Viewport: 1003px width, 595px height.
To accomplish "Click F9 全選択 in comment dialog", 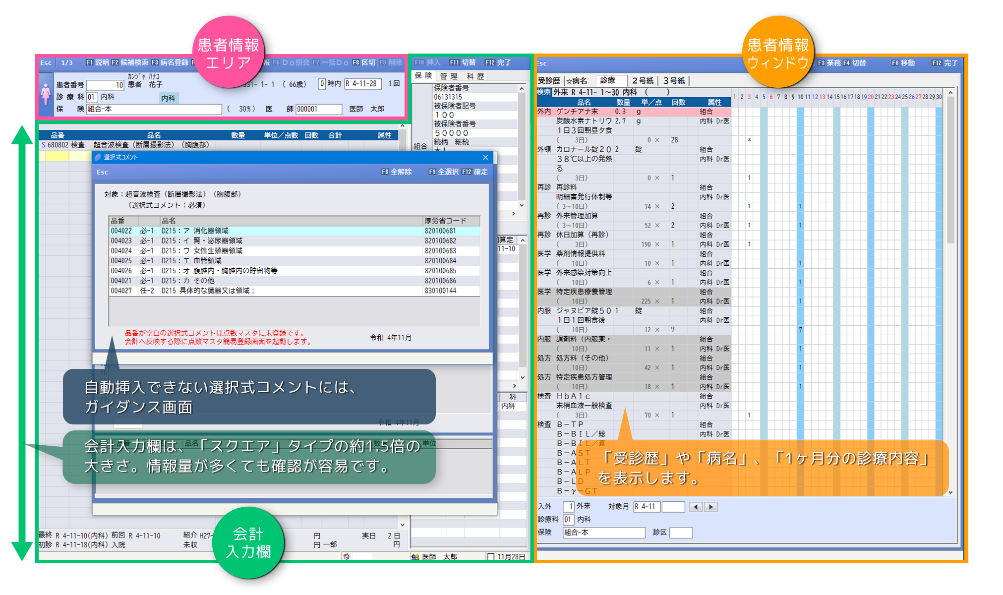I will [x=444, y=172].
